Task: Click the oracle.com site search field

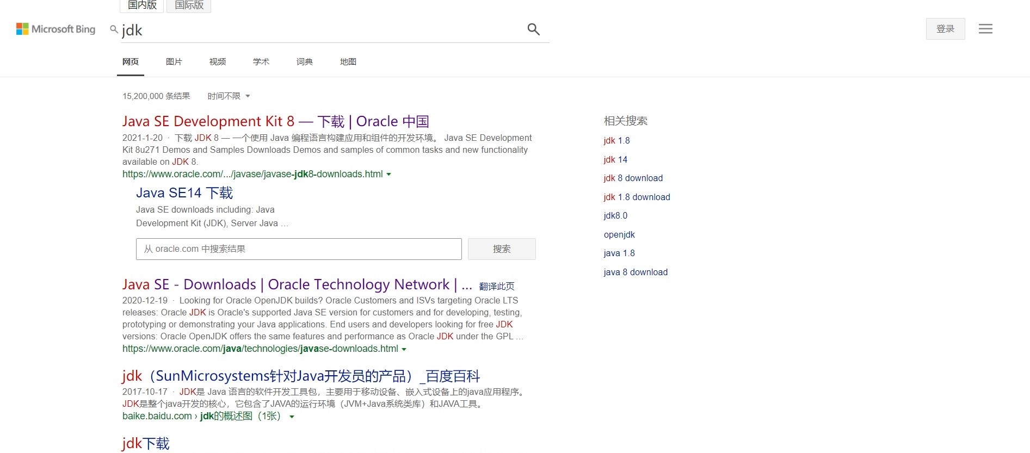Action: coord(299,249)
